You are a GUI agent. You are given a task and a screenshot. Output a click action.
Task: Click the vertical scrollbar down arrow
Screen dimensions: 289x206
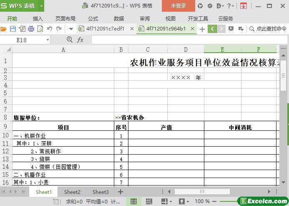click(283, 182)
